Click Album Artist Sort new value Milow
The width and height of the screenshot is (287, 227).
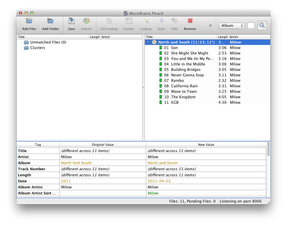(x=153, y=193)
